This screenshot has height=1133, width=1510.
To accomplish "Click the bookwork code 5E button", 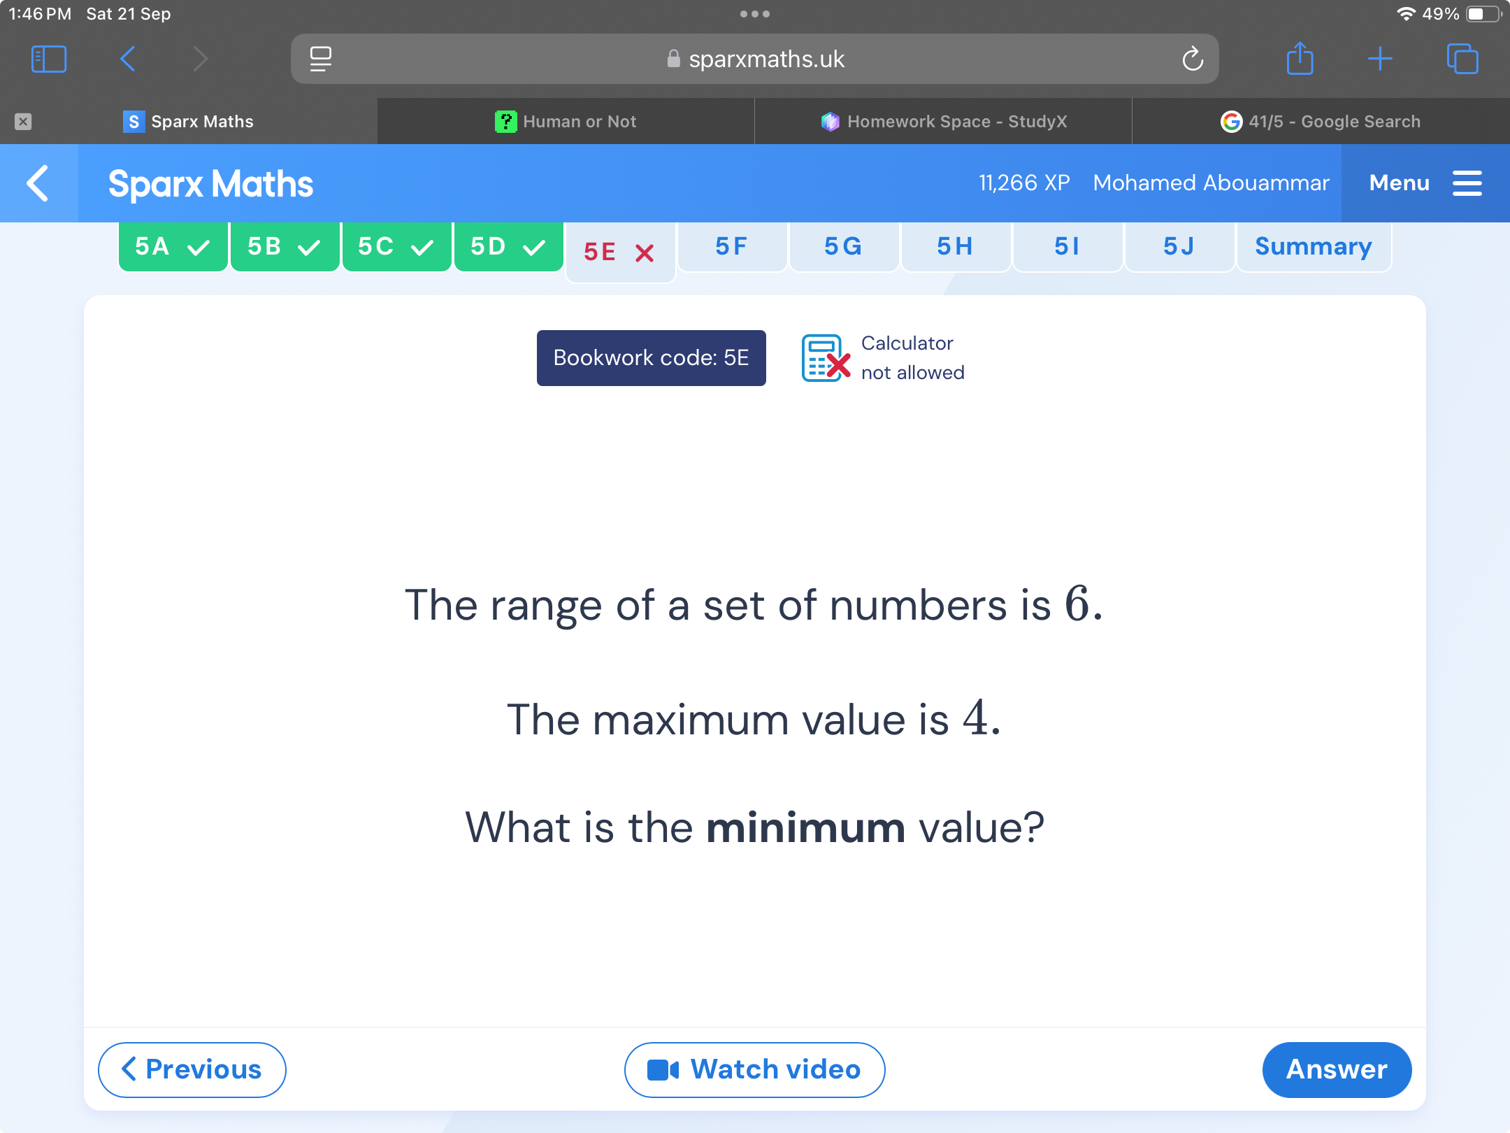I will click(x=652, y=357).
